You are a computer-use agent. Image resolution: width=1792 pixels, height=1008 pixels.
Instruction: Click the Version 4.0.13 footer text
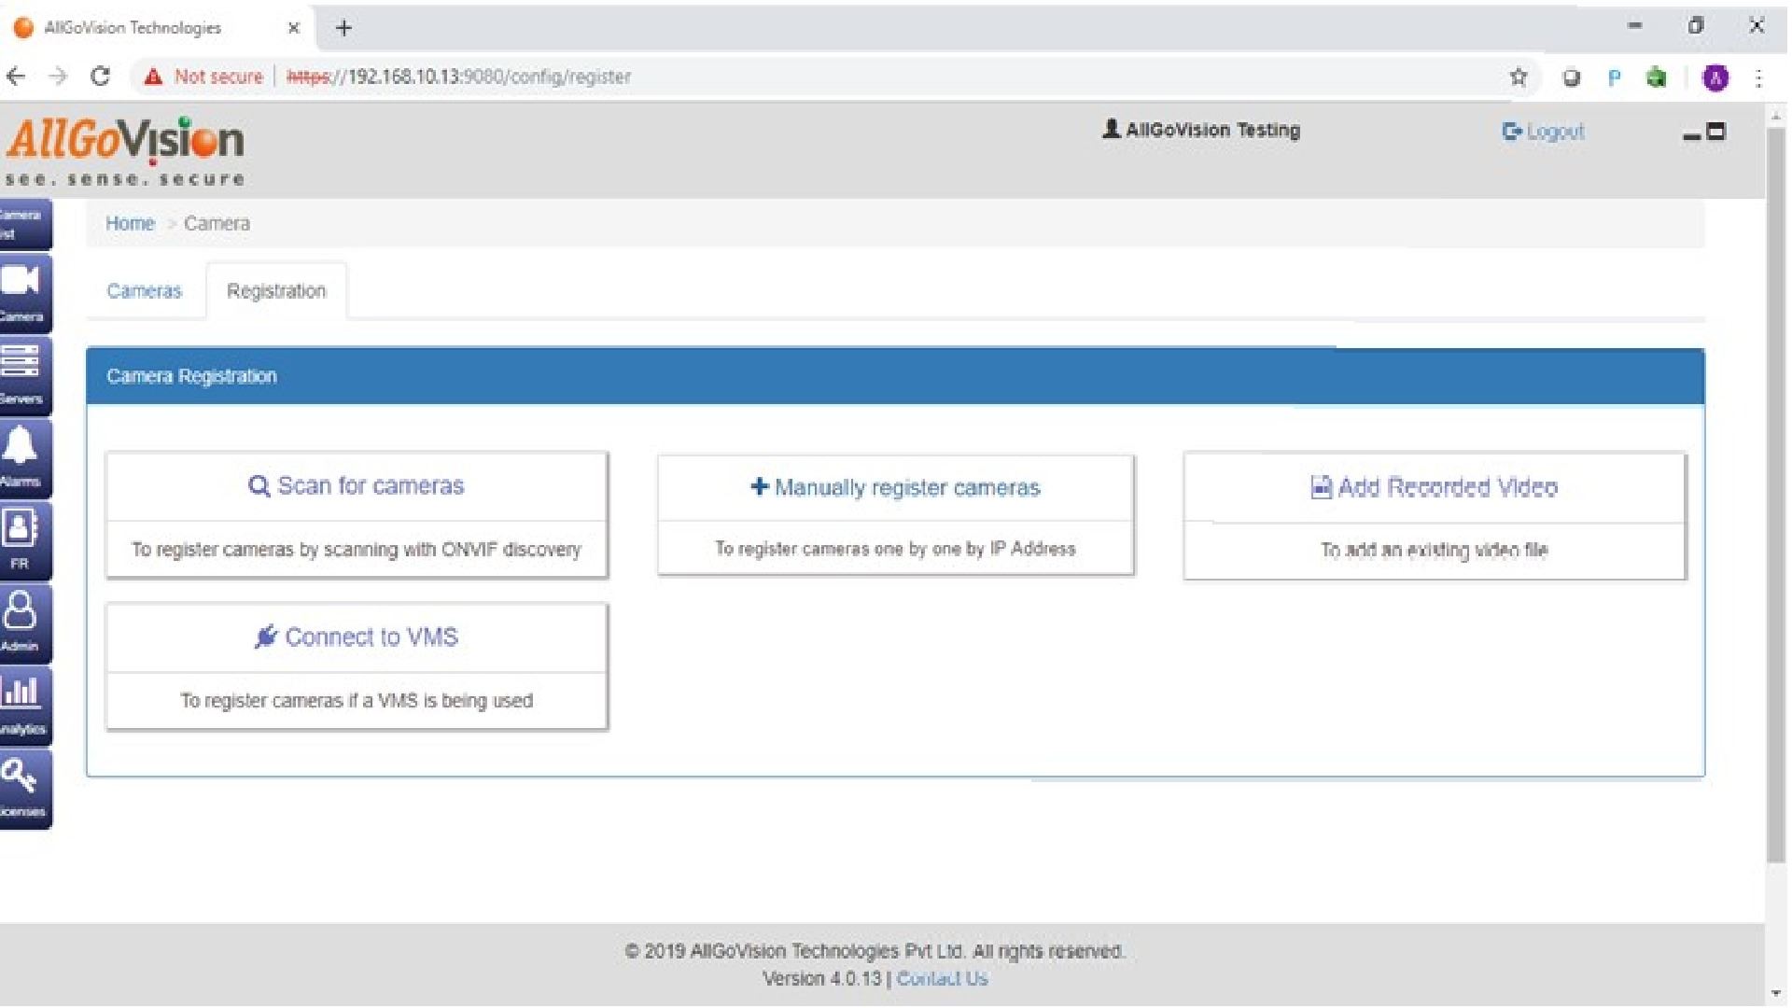pos(821,979)
